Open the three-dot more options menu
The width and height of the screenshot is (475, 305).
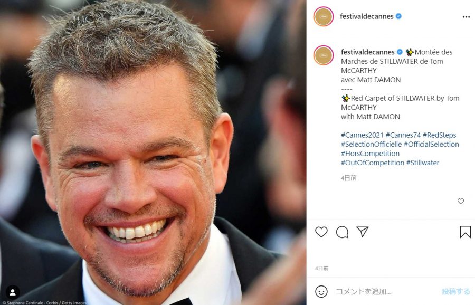tap(466, 17)
